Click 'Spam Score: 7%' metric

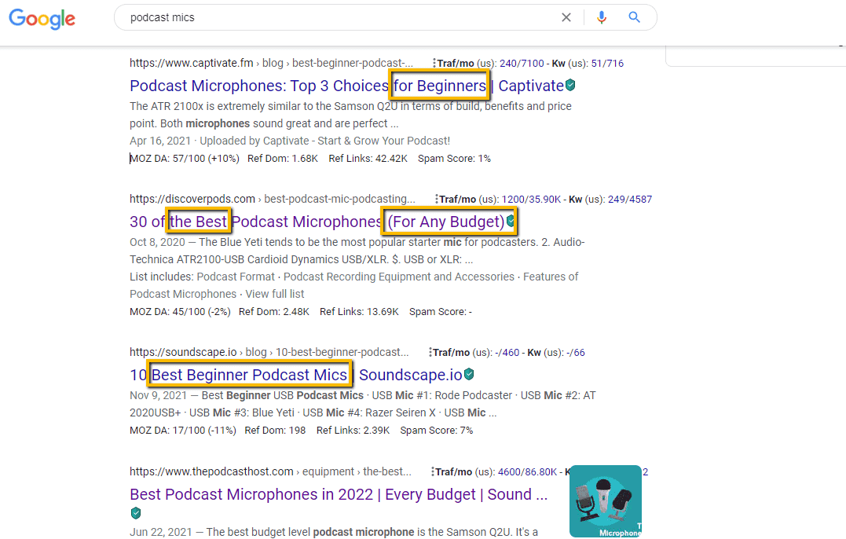(437, 431)
